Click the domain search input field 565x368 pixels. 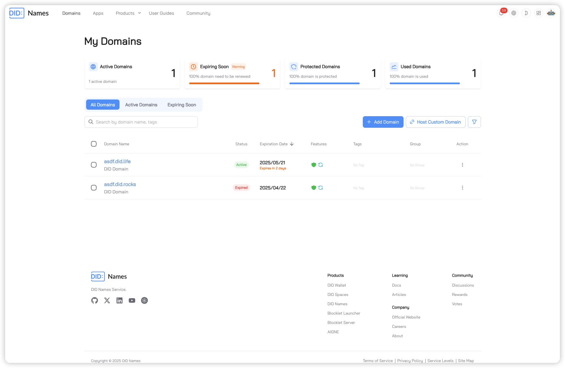point(144,122)
